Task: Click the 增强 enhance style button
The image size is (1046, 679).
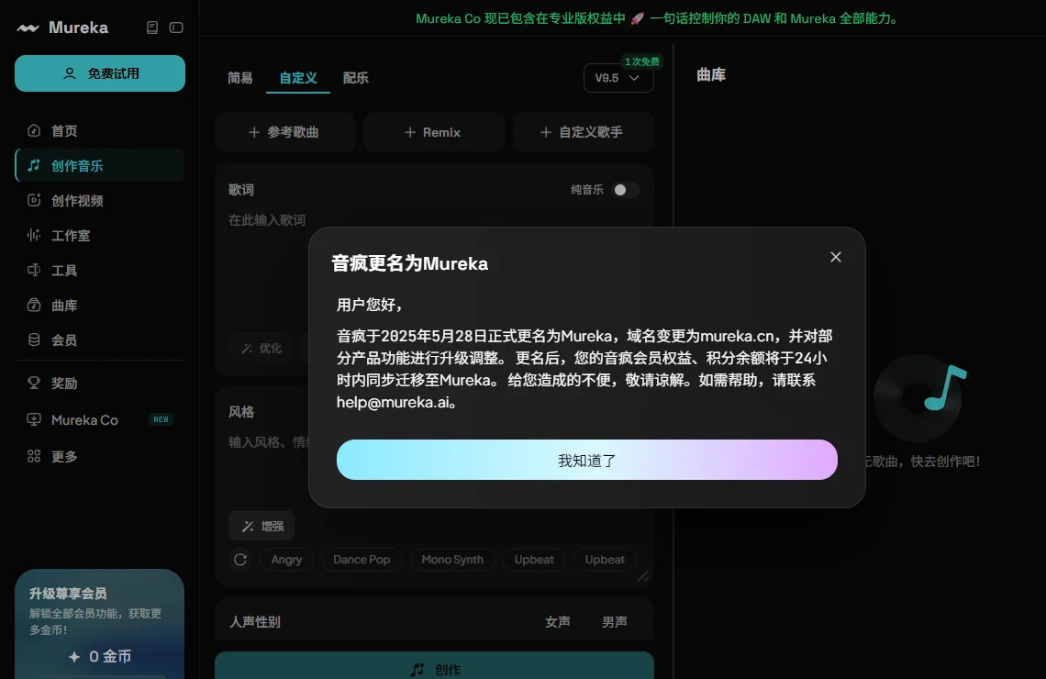Action: tap(262, 527)
